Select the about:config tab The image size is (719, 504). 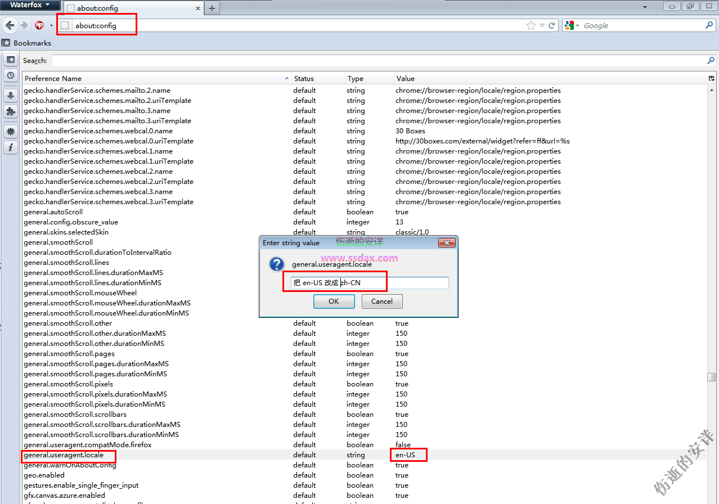point(133,8)
